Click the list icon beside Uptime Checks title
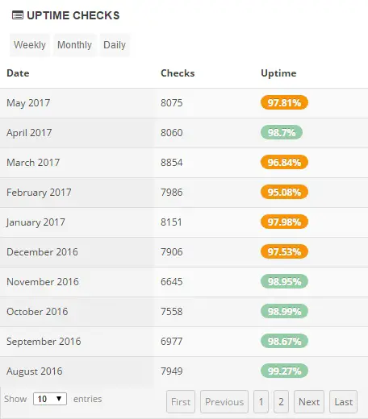 pos(18,15)
